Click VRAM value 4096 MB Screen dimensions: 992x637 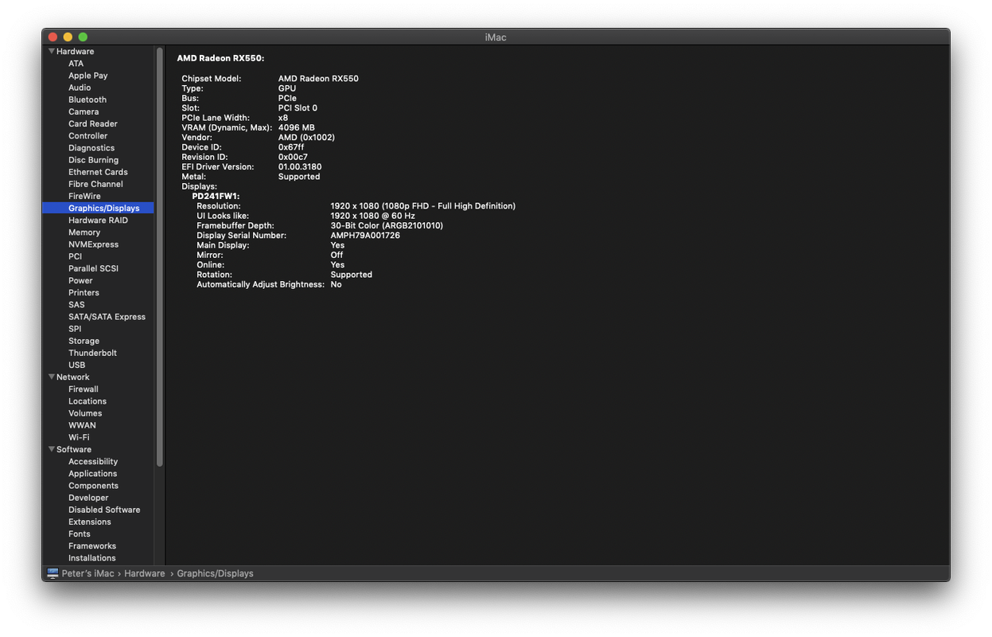(297, 127)
